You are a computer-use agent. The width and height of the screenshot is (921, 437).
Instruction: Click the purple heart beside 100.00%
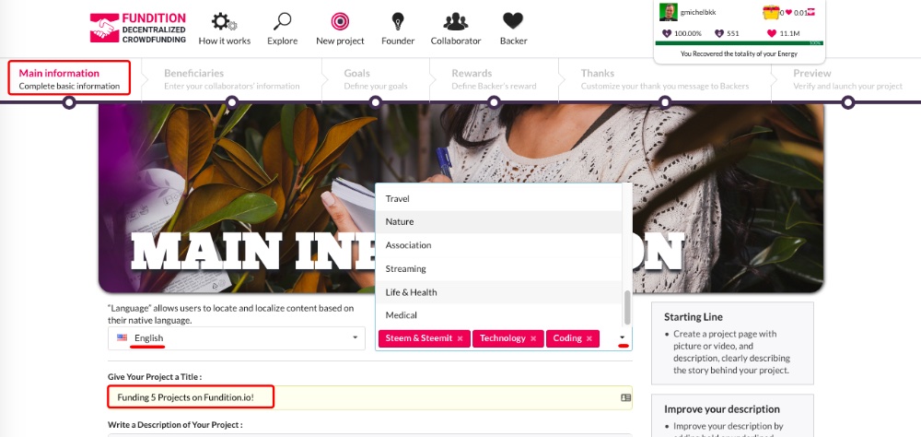click(x=666, y=33)
